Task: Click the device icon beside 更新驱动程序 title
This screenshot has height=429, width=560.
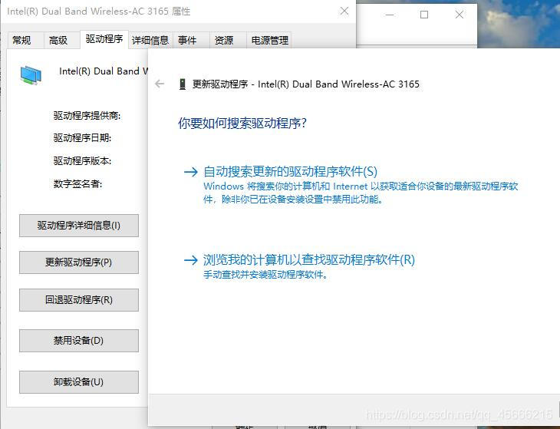Action: (x=183, y=84)
